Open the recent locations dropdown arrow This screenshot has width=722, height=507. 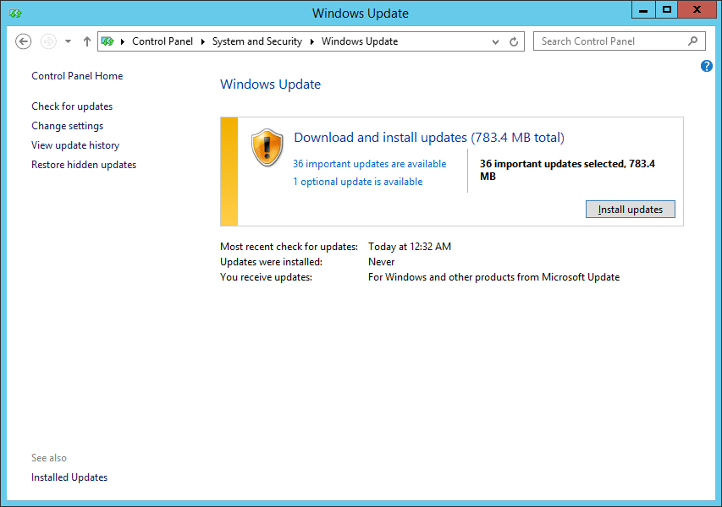tap(69, 41)
